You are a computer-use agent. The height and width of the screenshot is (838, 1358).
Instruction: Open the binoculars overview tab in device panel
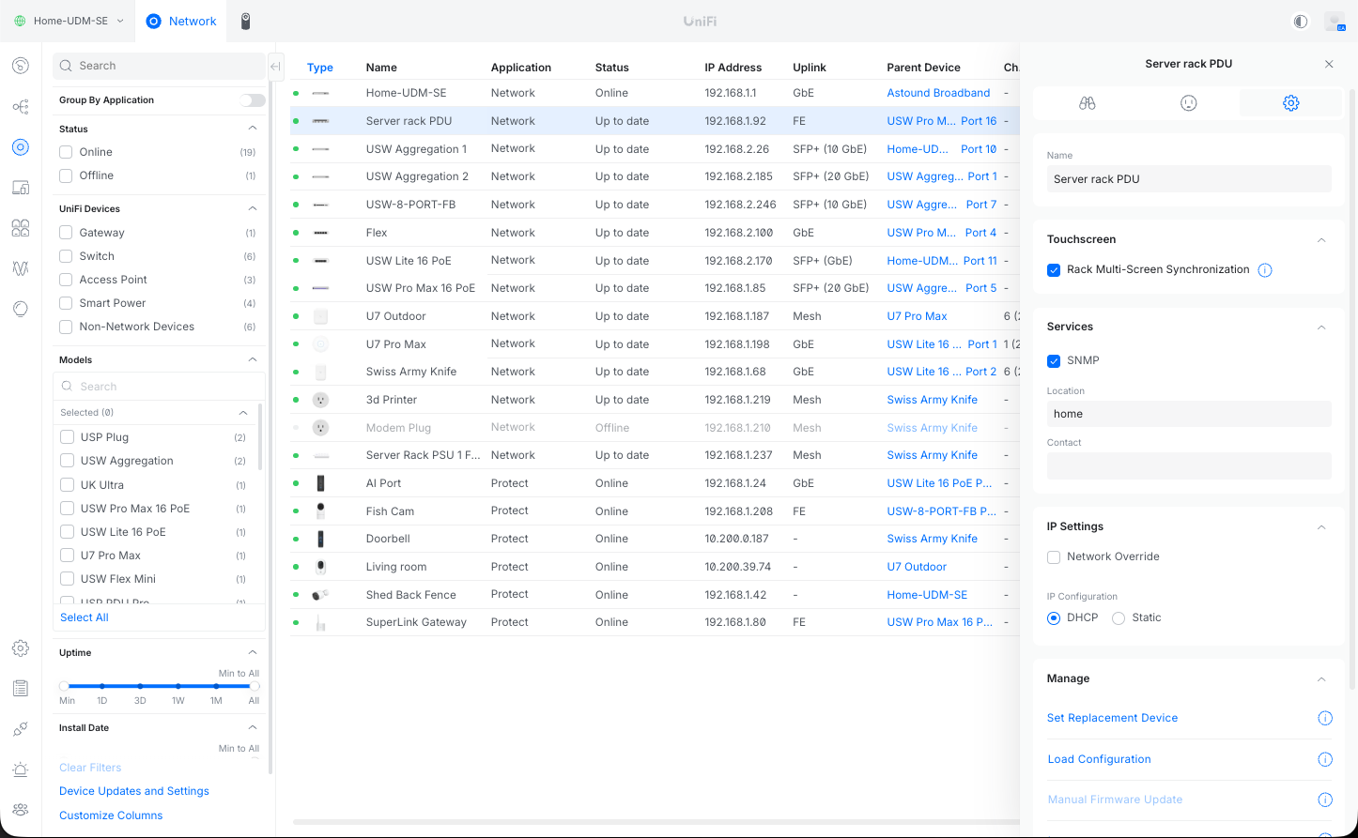coord(1087,103)
